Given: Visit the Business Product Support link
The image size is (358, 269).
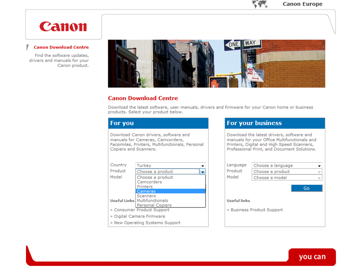Looking at the screenshot, I should click(256, 210).
